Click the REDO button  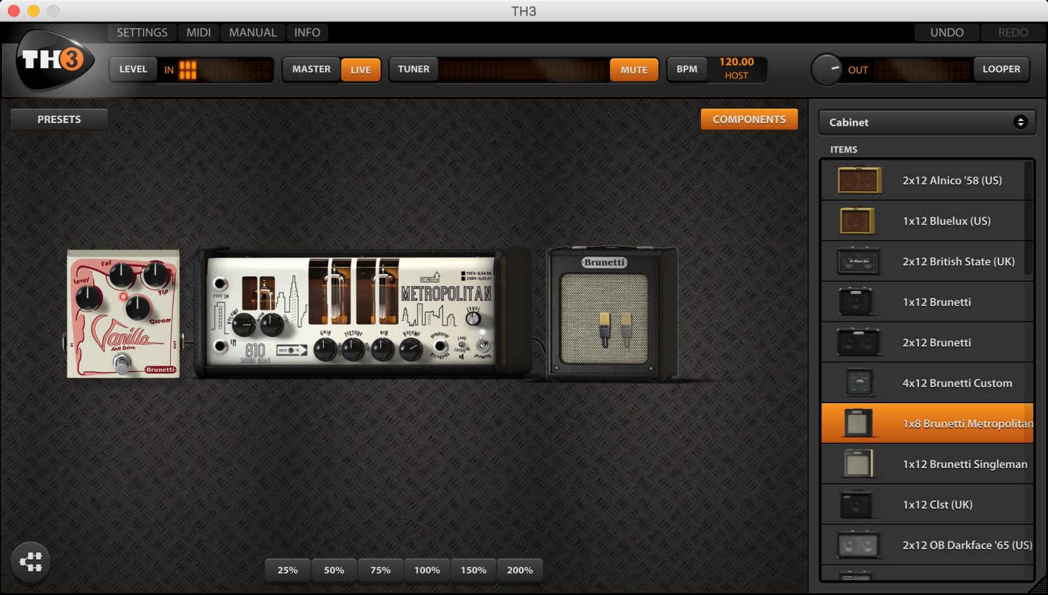(x=1013, y=32)
